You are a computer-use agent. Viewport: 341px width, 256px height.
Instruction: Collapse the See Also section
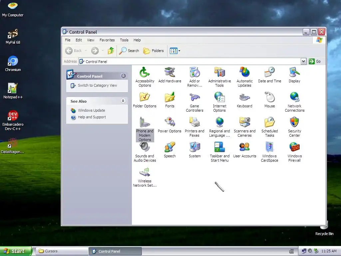123,101
